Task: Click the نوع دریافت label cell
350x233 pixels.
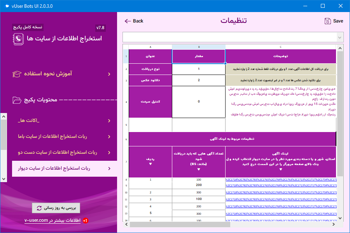Action: coord(150,69)
